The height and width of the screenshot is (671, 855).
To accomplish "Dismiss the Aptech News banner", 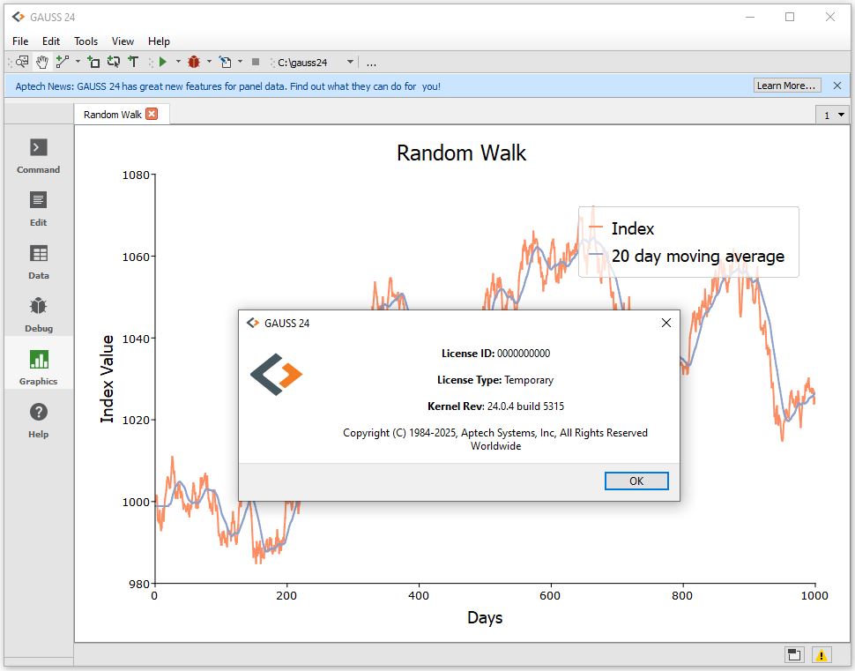I will [836, 86].
